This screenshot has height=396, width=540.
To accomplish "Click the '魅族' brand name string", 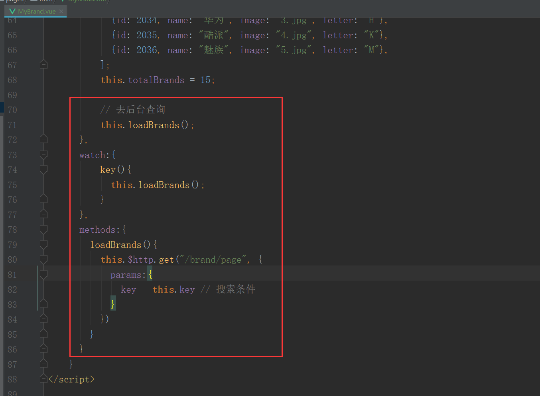I will tap(214, 50).
